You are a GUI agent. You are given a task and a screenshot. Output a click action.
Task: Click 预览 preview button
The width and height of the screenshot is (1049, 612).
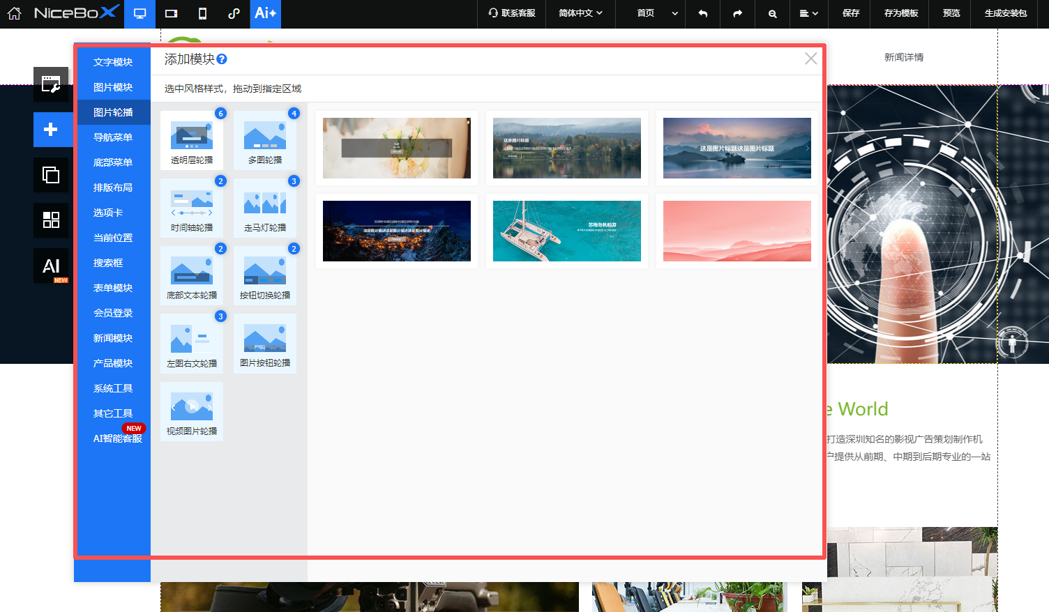point(951,13)
